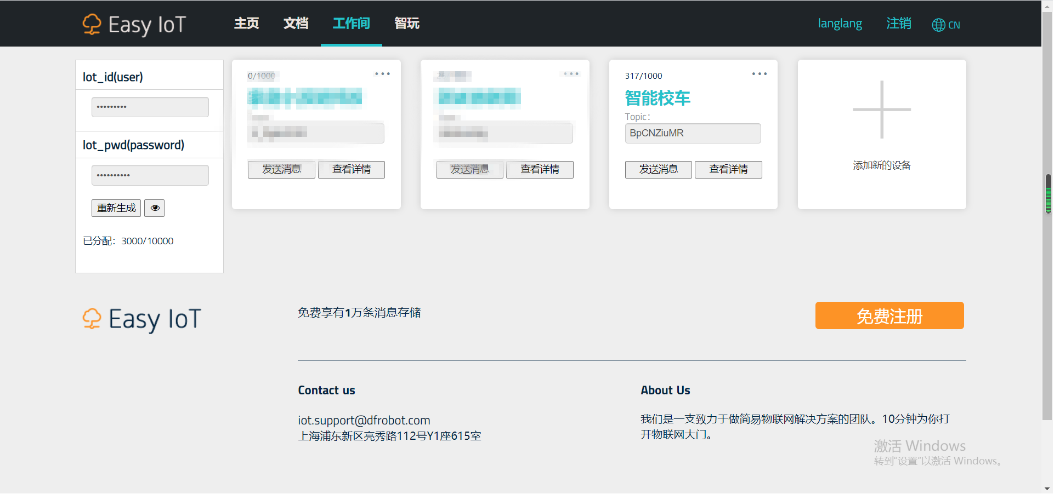Open the langlang user profile link

pos(840,24)
